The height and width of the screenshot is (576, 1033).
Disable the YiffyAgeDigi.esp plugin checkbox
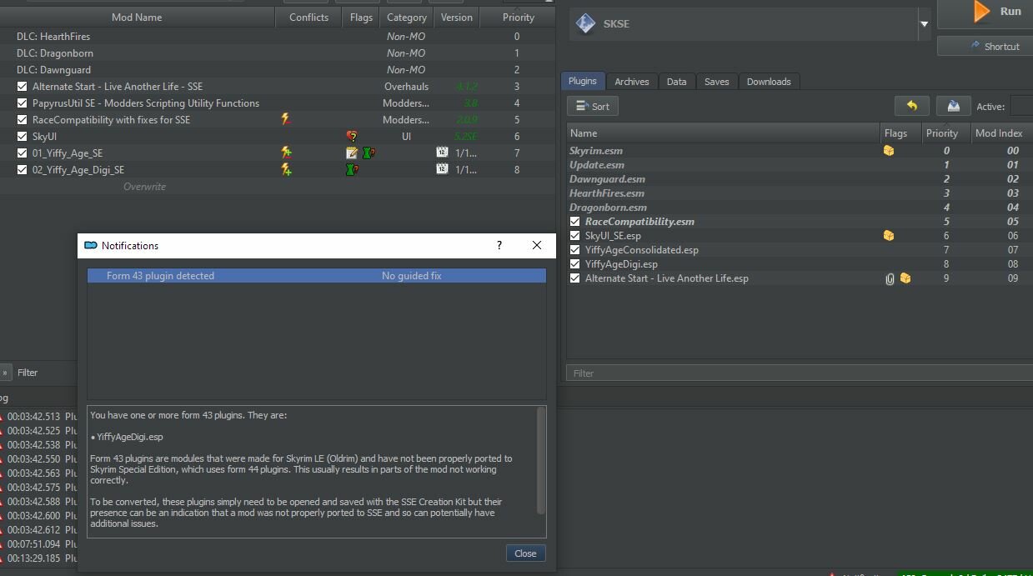[x=574, y=264]
